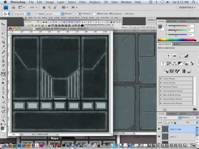Click the volume icon in menu bar
The height and width of the screenshot is (149, 199).
point(167,2)
